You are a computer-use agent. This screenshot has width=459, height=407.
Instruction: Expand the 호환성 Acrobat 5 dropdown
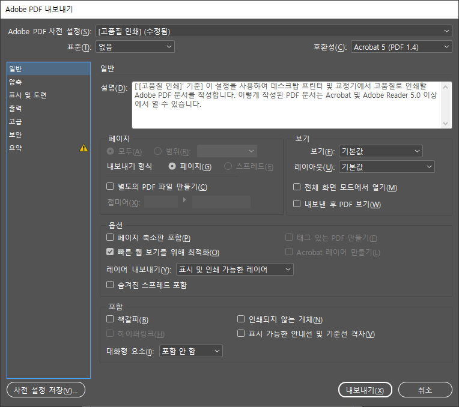pos(401,47)
